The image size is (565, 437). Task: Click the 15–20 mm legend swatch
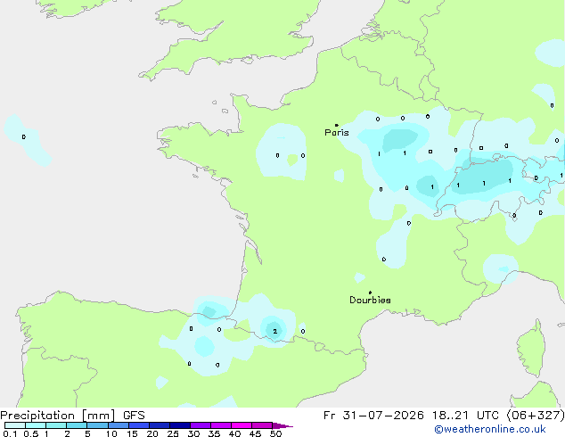[139, 425]
